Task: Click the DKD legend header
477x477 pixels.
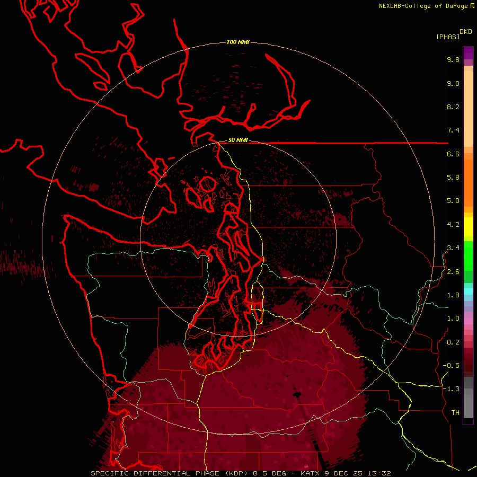Action: click(x=466, y=31)
